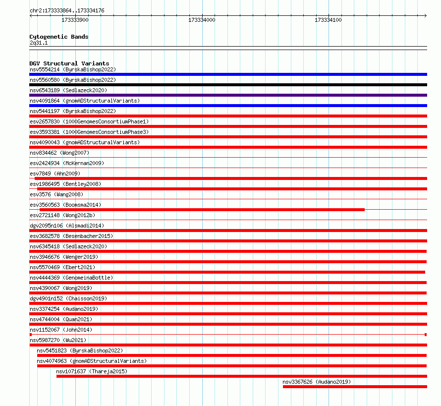Image resolution: width=441 pixels, height=406 pixels.
Task: Click the thin line bar of nsv1152067
Action: [x=228, y=335]
